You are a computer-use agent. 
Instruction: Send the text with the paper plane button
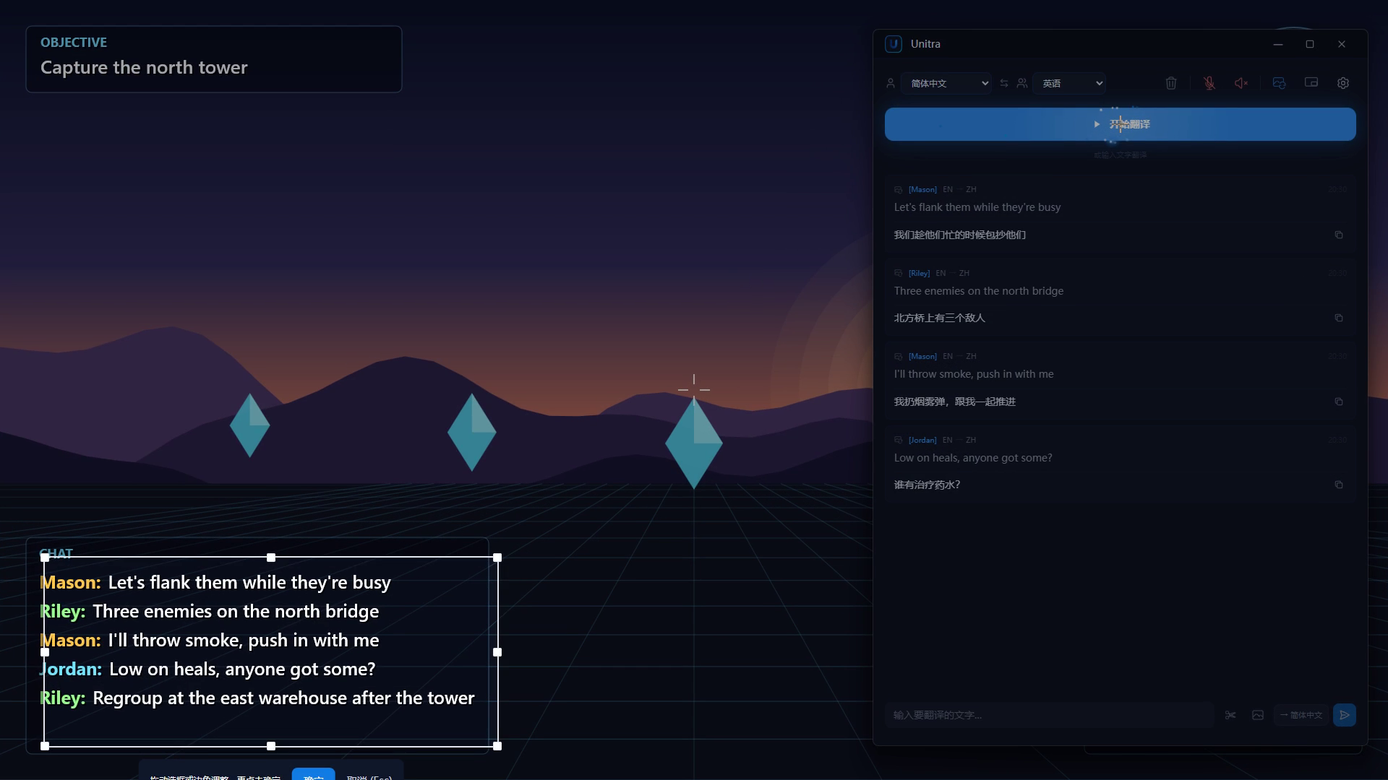click(x=1345, y=715)
